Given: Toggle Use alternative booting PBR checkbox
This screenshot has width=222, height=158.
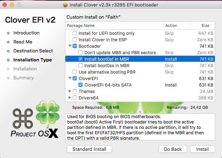Looking at the screenshot, I should pyautogui.click(x=75, y=72).
